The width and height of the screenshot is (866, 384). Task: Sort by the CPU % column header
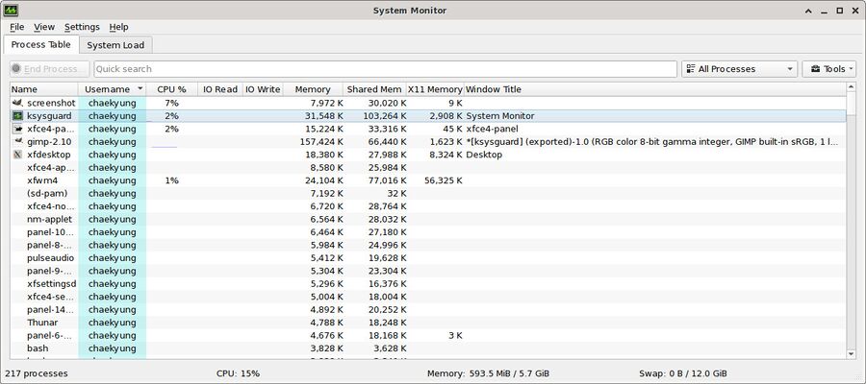pos(171,89)
